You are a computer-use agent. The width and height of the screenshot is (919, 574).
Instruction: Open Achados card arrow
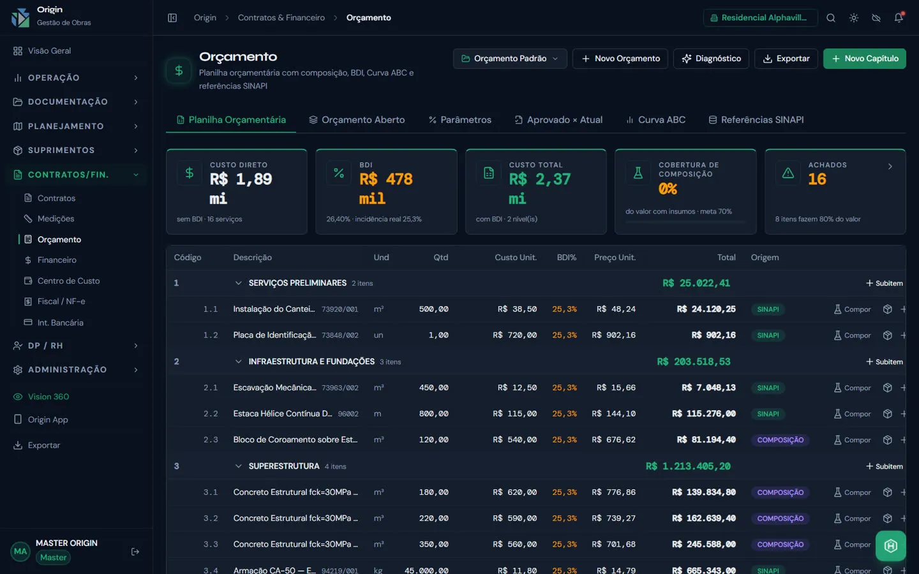[x=890, y=166]
